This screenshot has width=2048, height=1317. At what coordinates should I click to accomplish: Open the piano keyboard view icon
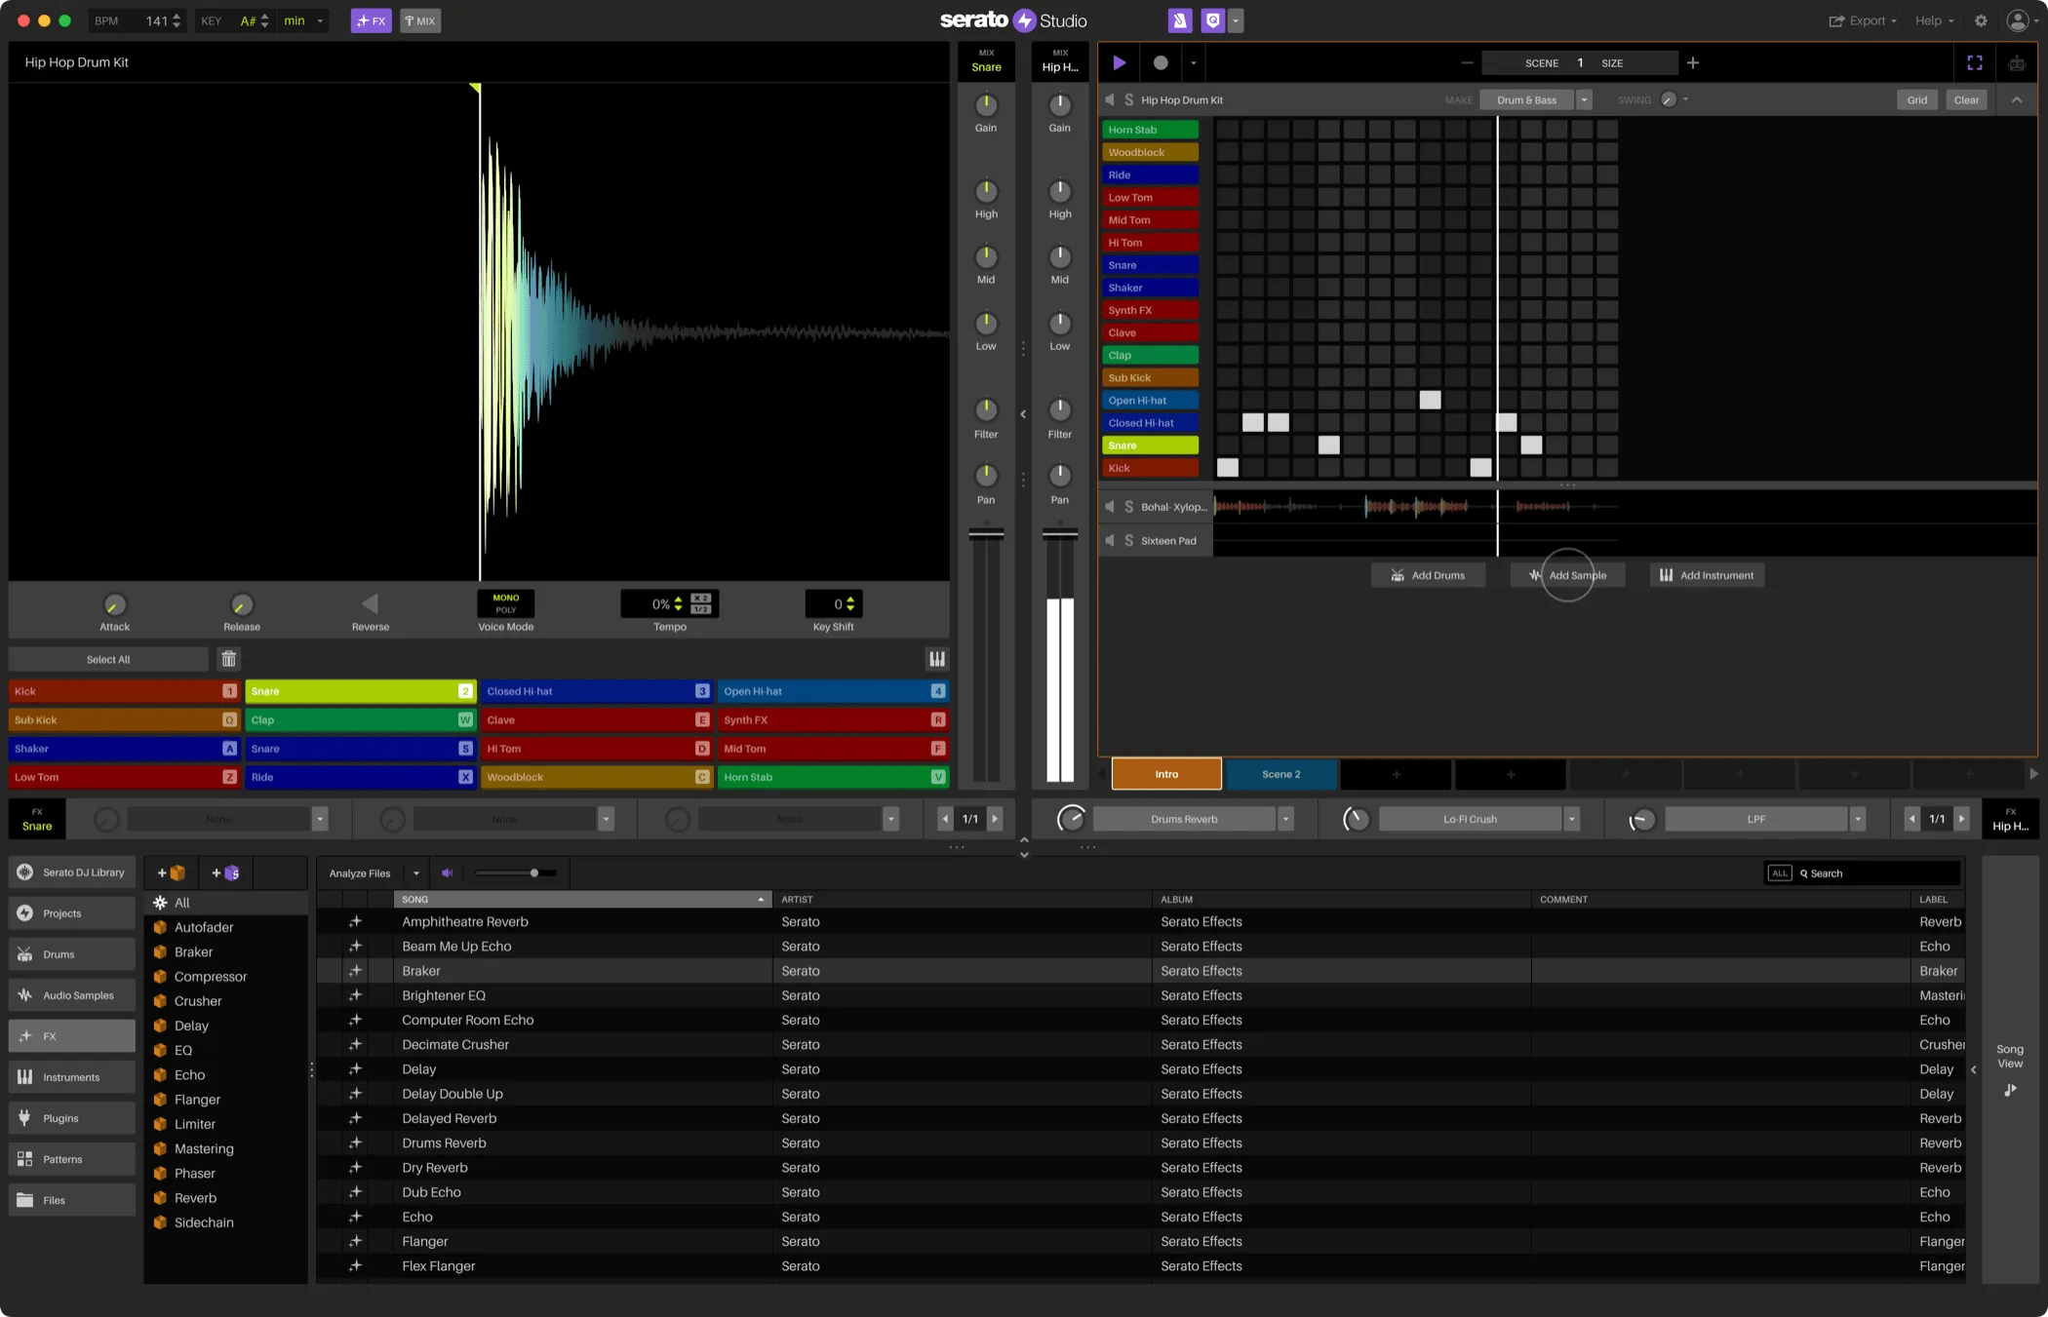tap(936, 659)
